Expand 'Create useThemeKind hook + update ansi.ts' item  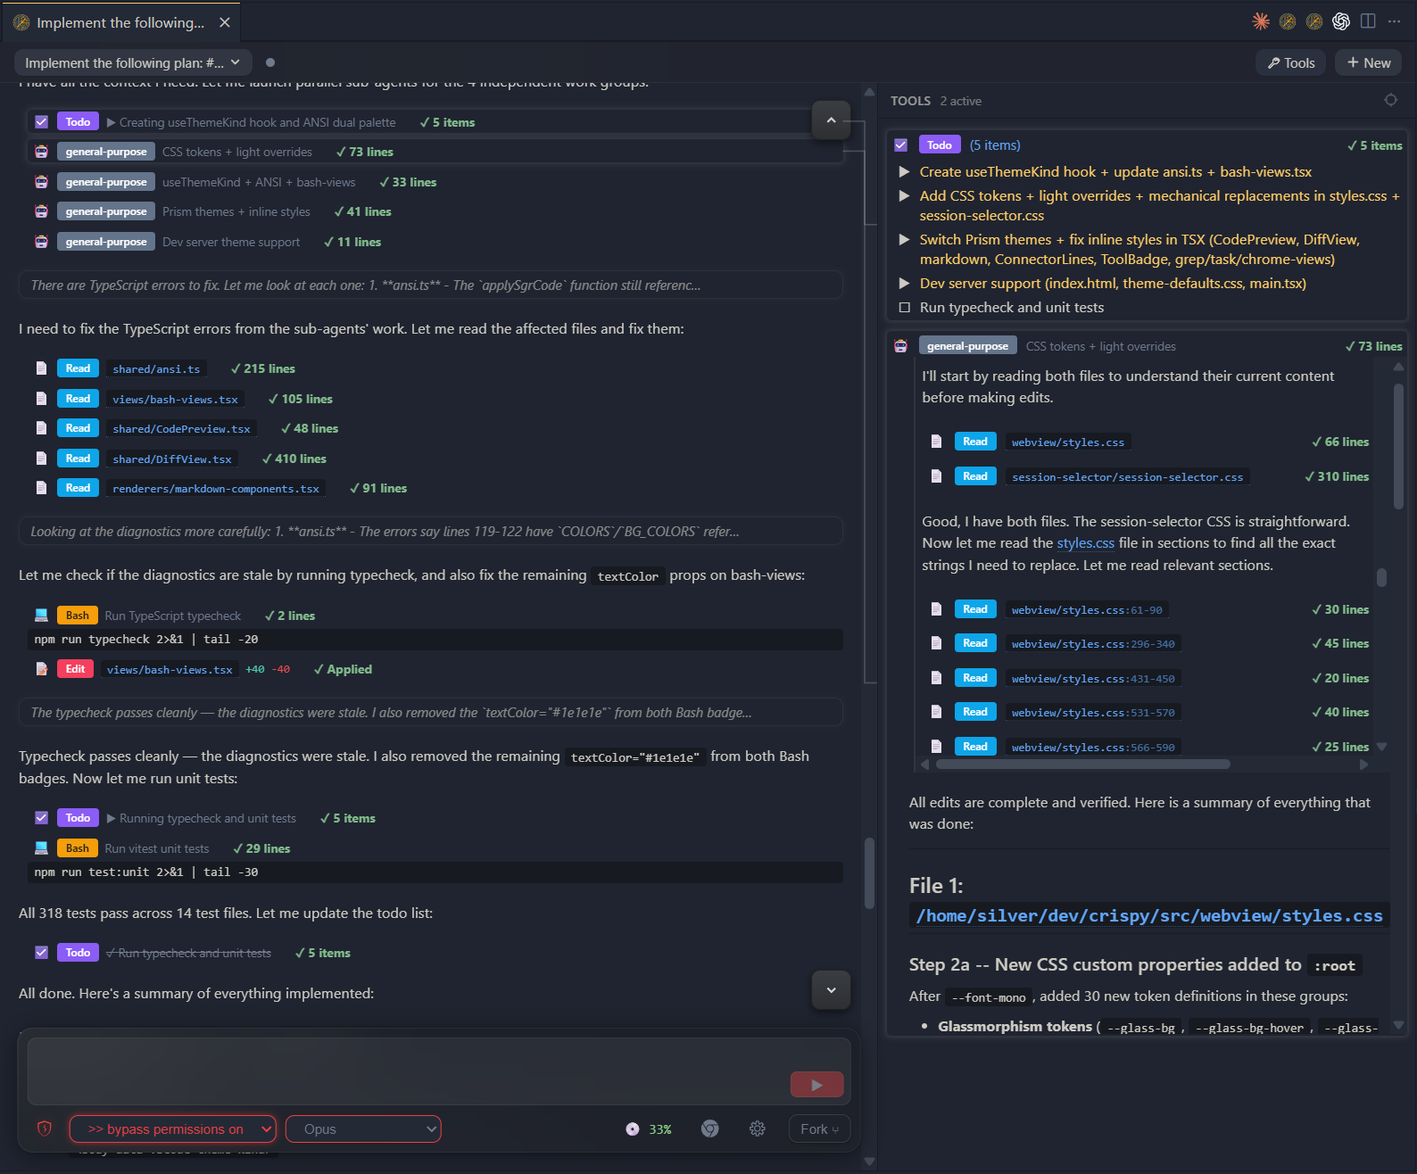(904, 171)
